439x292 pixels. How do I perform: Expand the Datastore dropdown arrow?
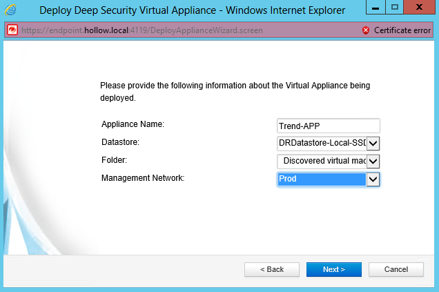pos(373,144)
